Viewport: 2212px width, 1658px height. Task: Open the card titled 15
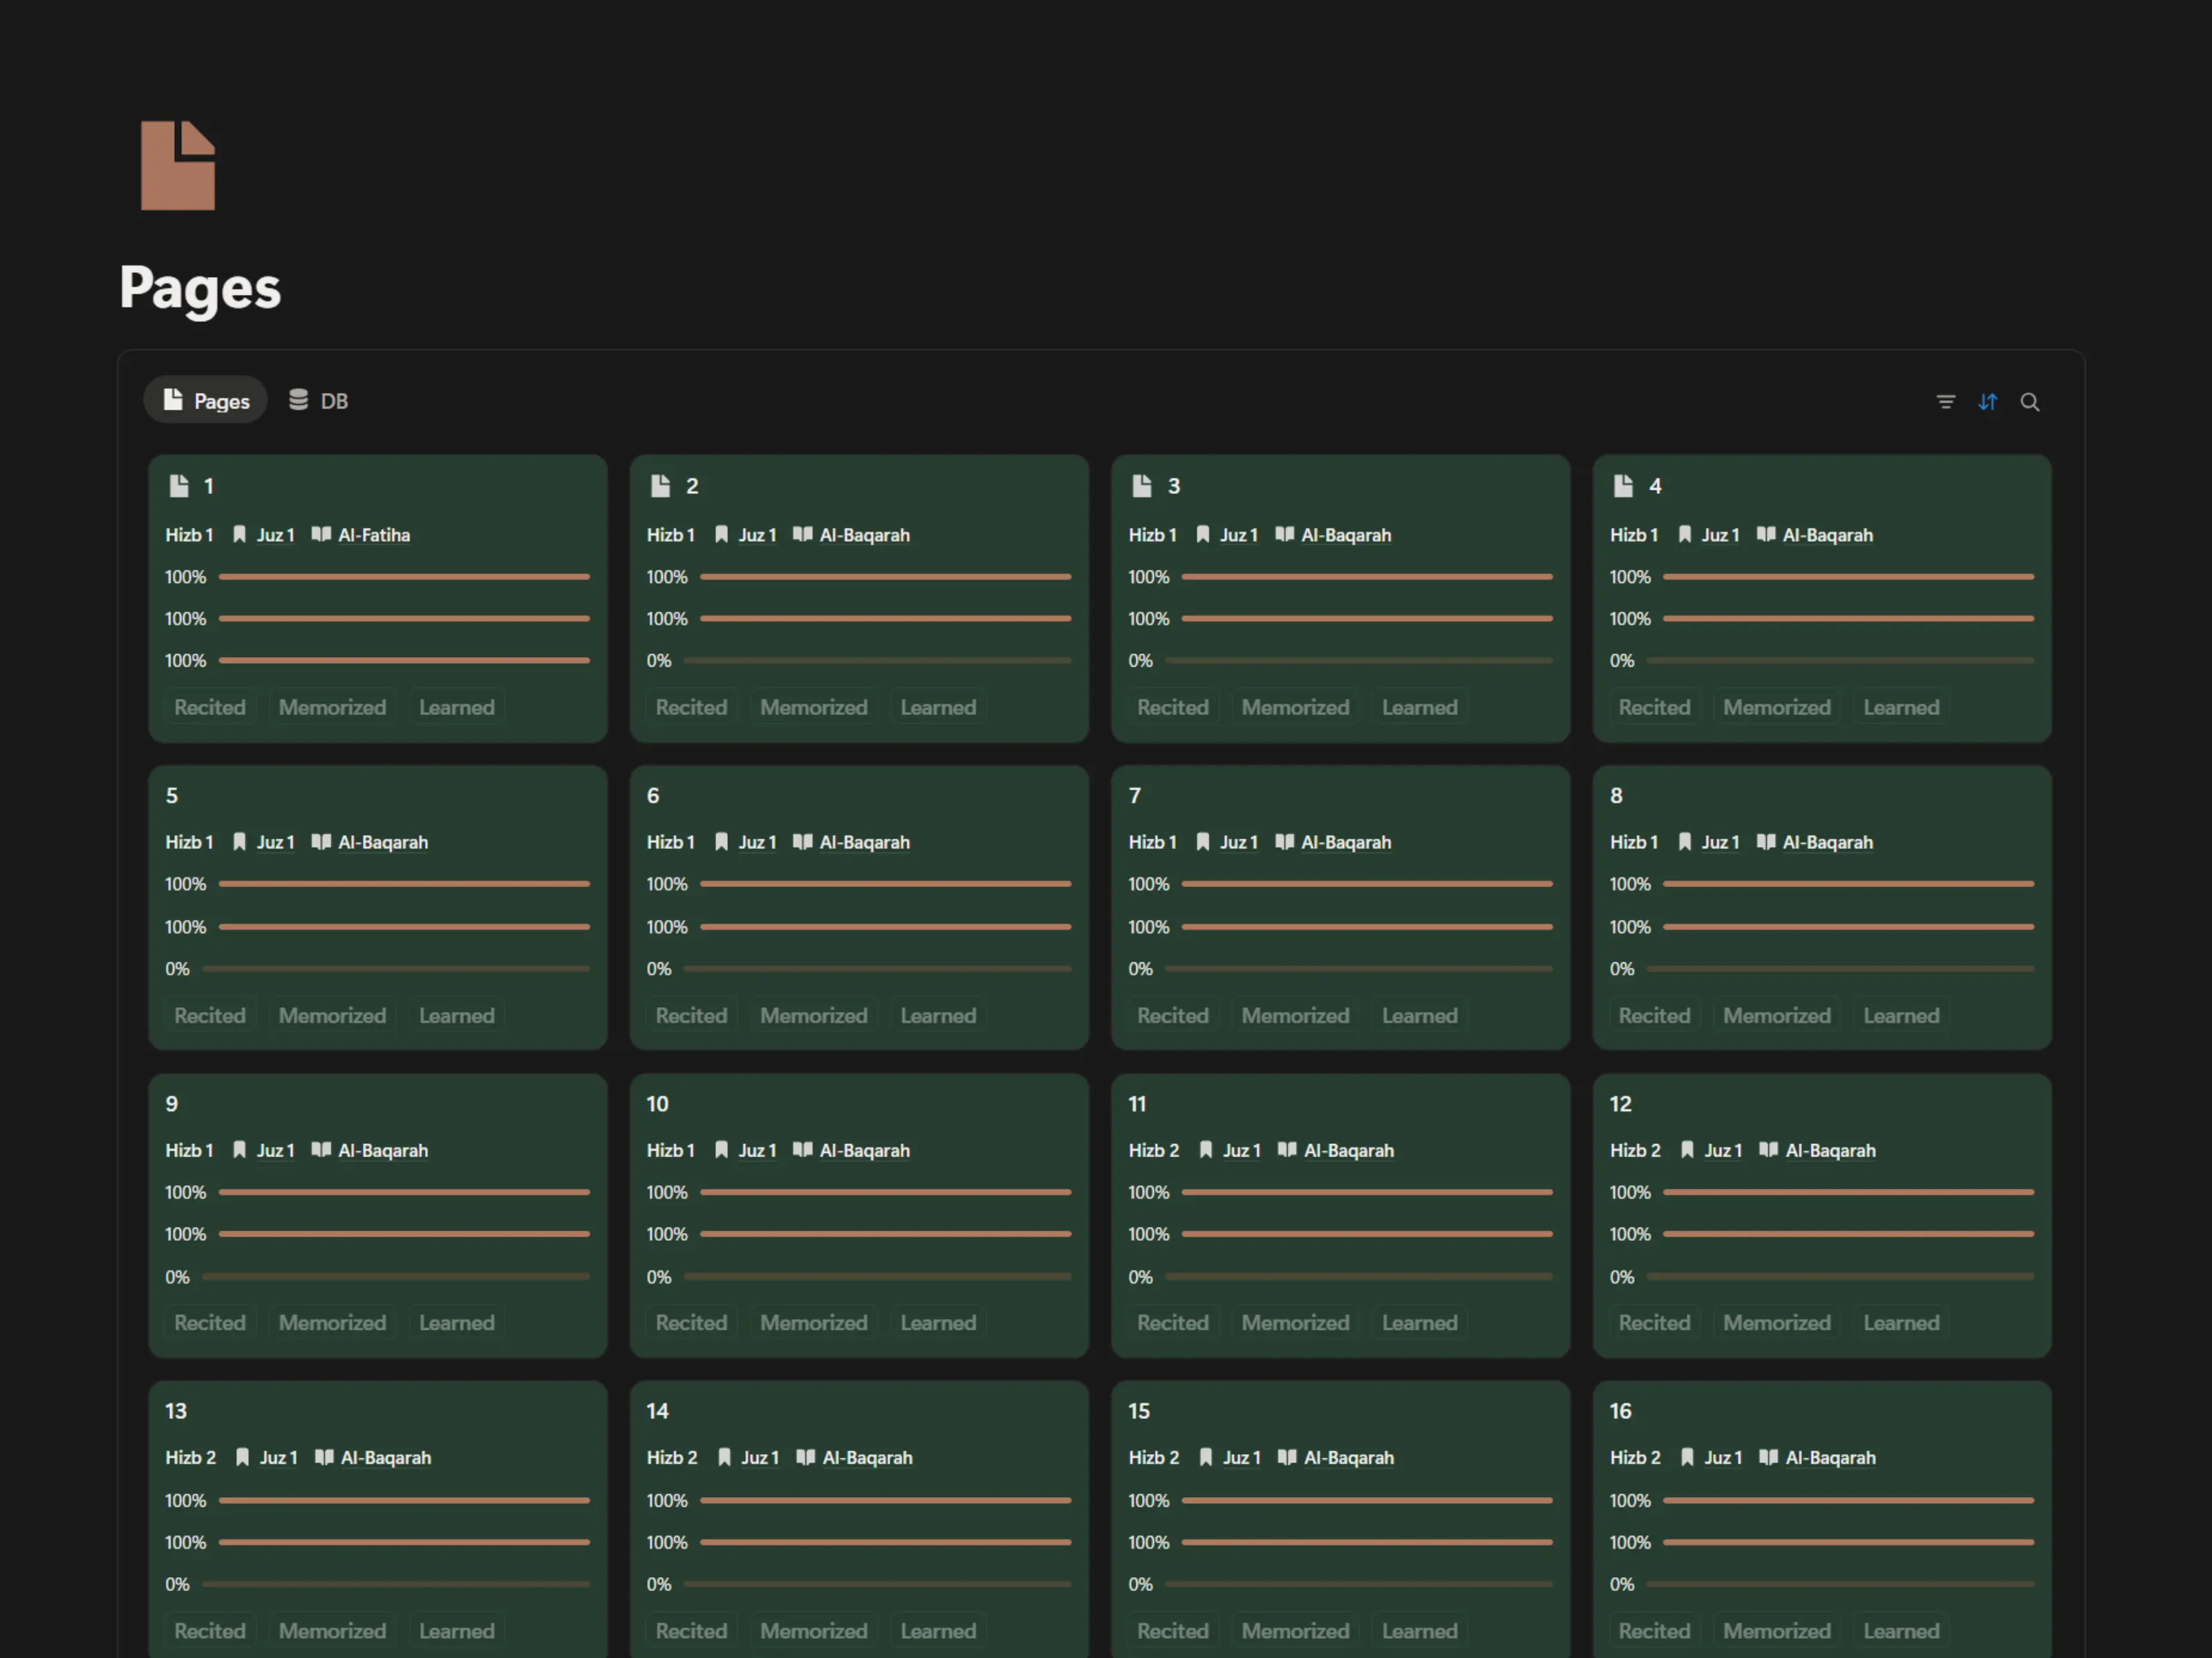pyautogui.click(x=1139, y=1411)
